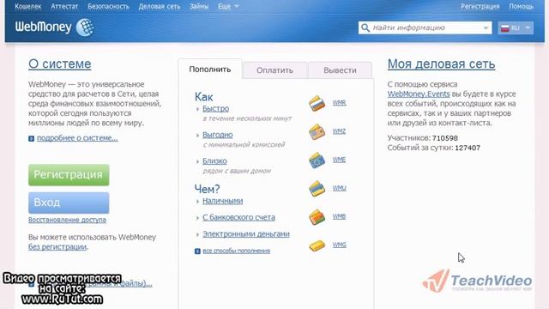Switch to the 'Оплатить' tab
This screenshot has width=549, height=309.
pyautogui.click(x=274, y=70)
